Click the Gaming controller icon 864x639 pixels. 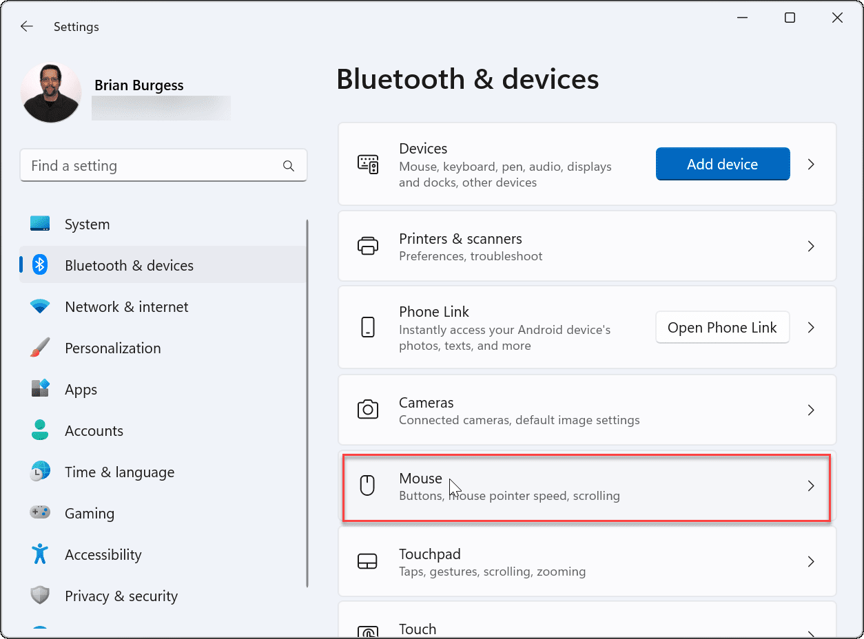pyautogui.click(x=40, y=513)
